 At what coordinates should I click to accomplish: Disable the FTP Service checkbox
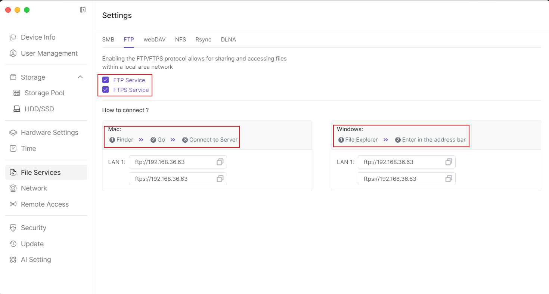pos(106,80)
